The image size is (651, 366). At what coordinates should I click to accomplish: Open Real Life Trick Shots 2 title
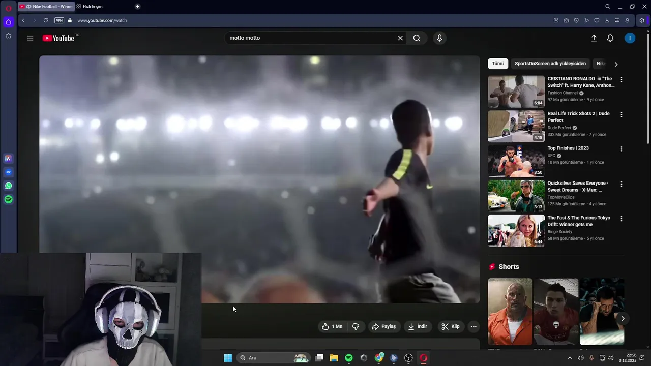point(578,117)
